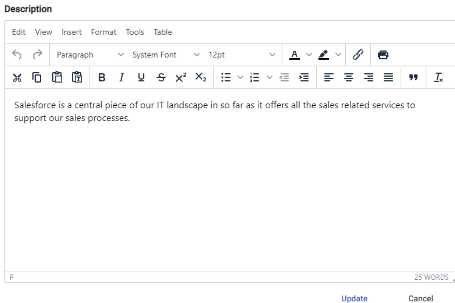
Task: Open the System Font family dropdown
Action: point(166,55)
